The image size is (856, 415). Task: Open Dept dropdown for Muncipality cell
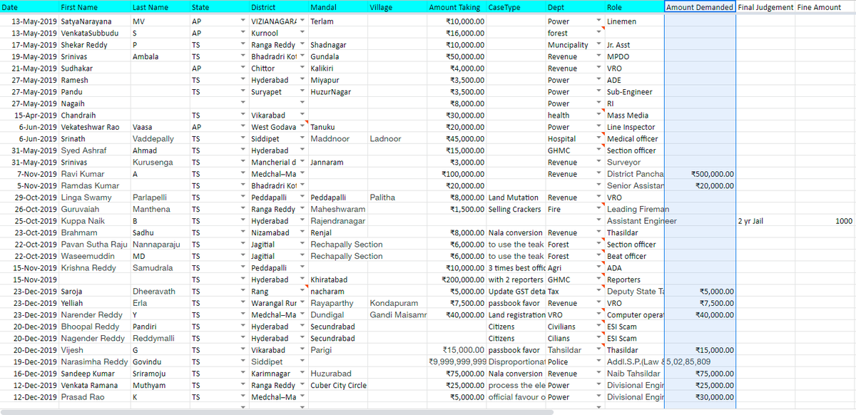[598, 45]
